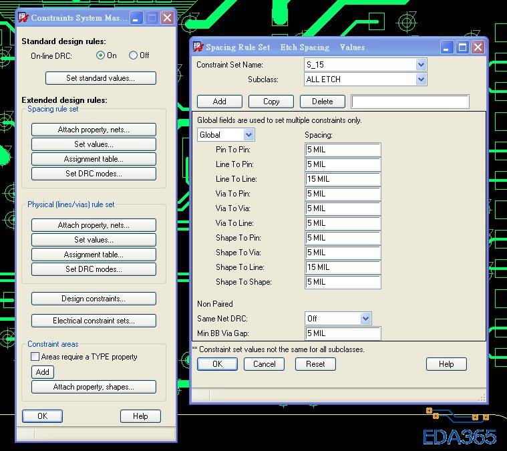Maximize the Spacing Rule Set window
The height and width of the screenshot is (451, 507).
coord(462,47)
